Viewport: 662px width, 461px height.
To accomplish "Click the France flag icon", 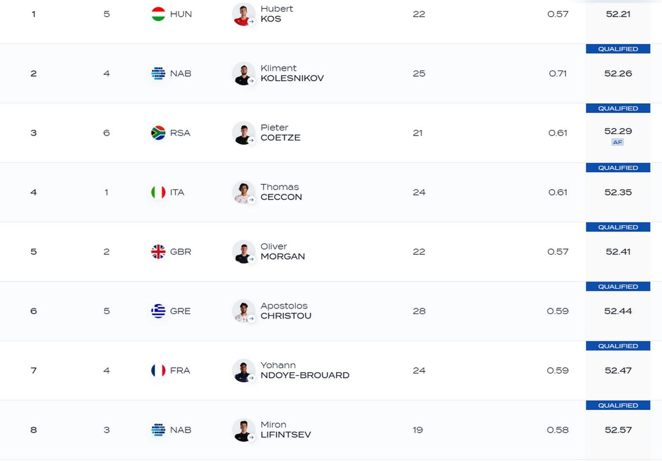I will click(x=158, y=371).
